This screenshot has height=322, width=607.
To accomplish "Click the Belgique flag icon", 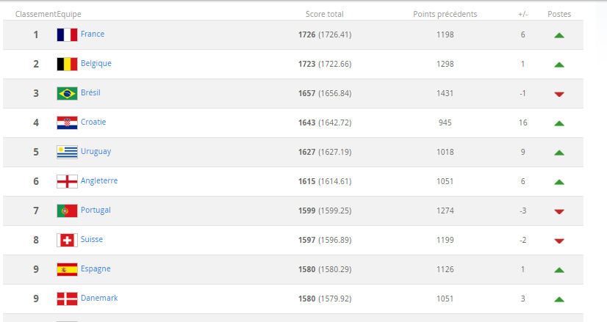I will point(67,64).
